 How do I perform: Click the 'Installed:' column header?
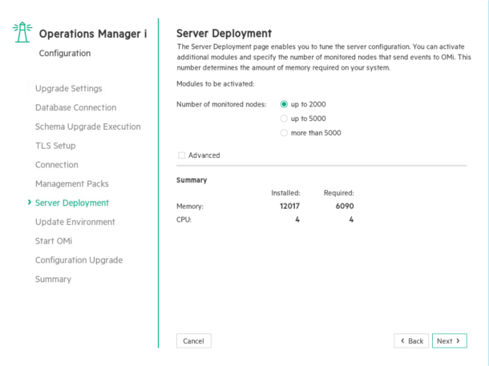coord(285,193)
